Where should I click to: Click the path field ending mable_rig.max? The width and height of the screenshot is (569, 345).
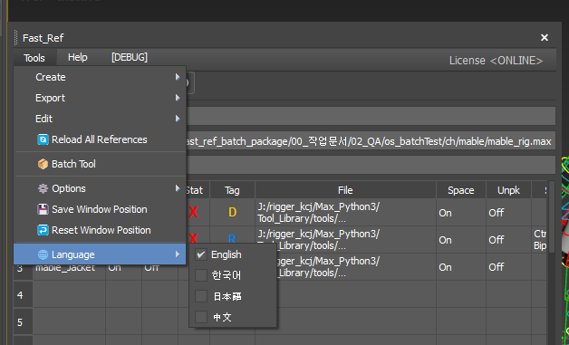coord(371,141)
